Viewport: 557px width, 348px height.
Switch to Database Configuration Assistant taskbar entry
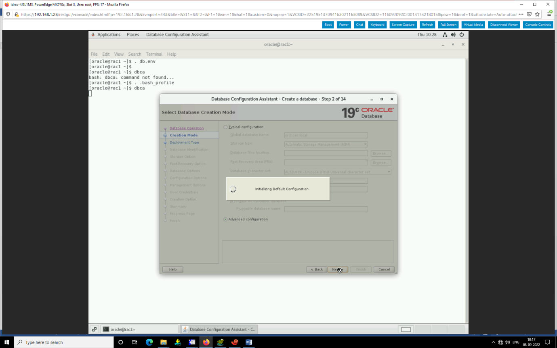click(x=219, y=329)
